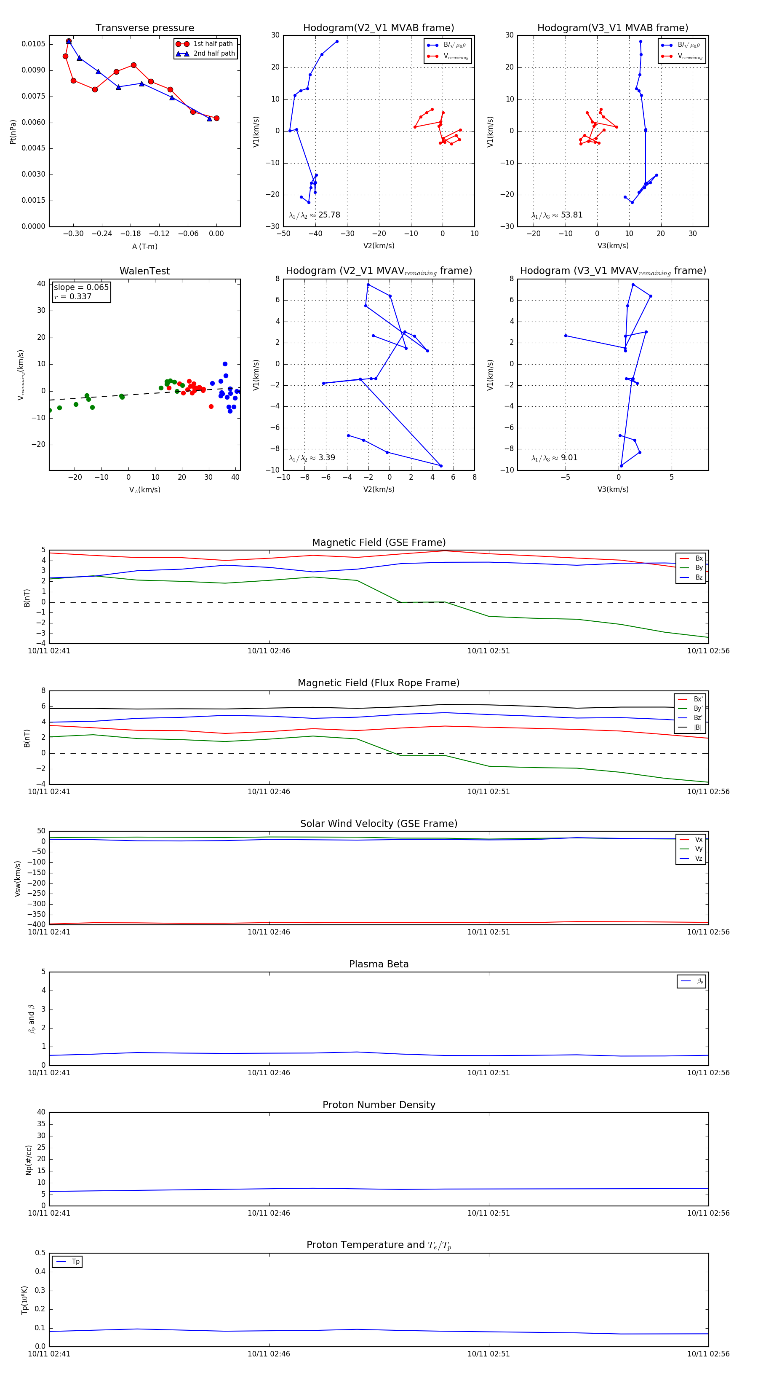Select the |B| legend entry
The height and width of the screenshot is (1391, 758).
click(x=690, y=728)
